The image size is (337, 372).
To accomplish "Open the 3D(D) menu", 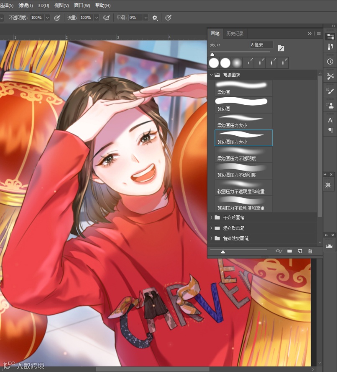I will pos(43,5).
